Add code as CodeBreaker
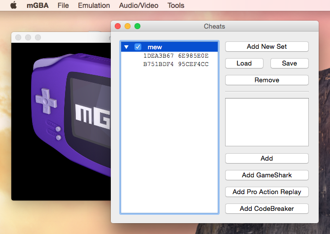The height and width of the screenshot is (234, 330). tap(266, 208)
